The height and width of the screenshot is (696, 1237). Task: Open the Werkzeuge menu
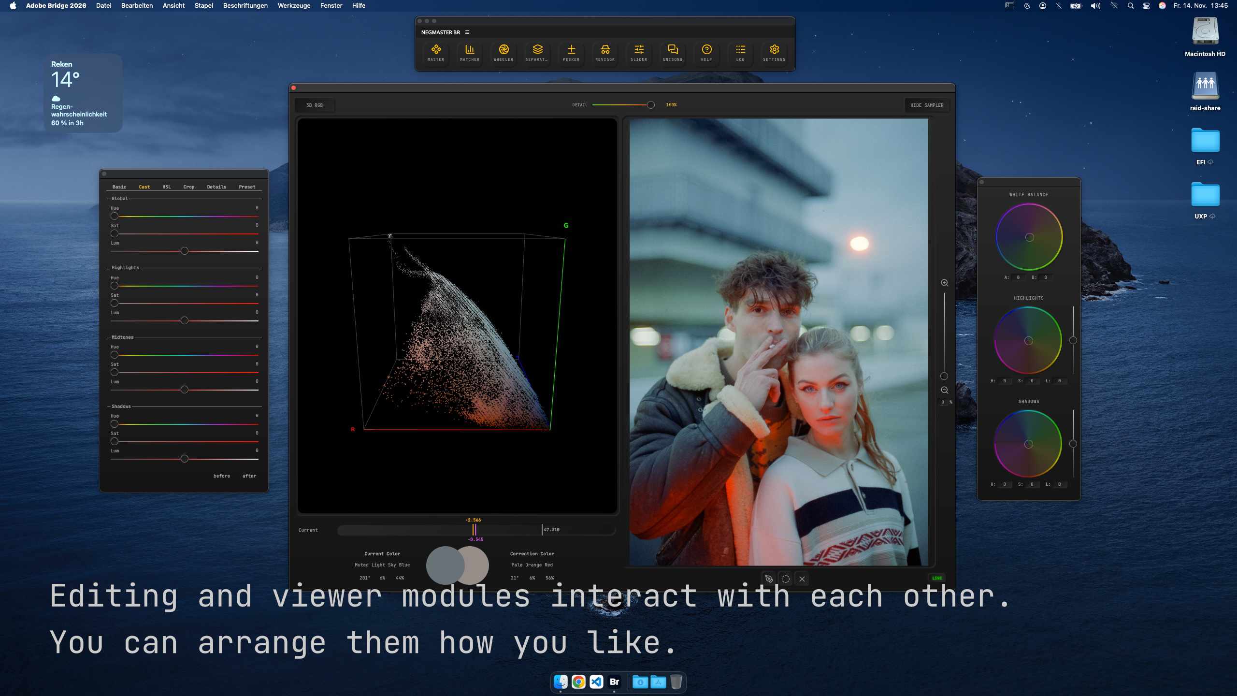293,5
